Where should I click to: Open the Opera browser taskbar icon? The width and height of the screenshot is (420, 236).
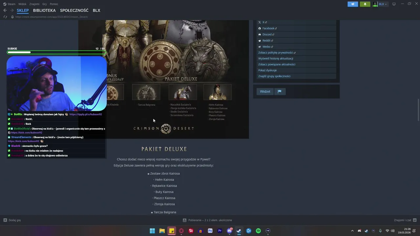(181, 231)
